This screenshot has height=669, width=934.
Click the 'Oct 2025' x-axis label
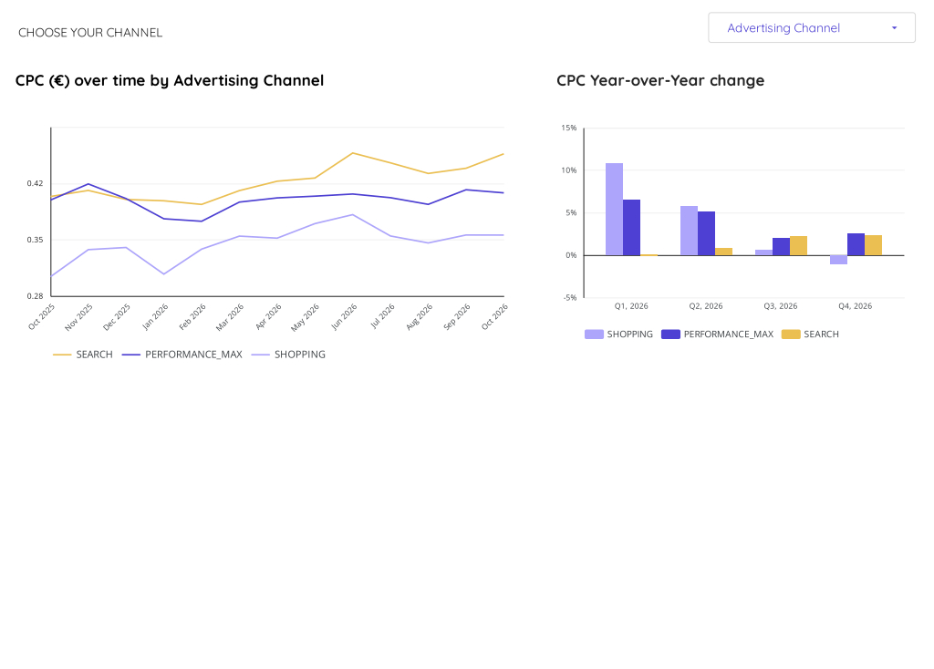42,316
